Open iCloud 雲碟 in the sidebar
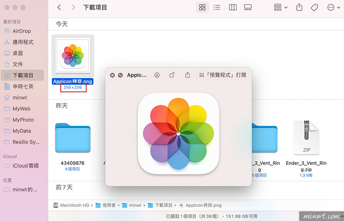The width and height of the screenshot is (344, 221). point(22,166)
